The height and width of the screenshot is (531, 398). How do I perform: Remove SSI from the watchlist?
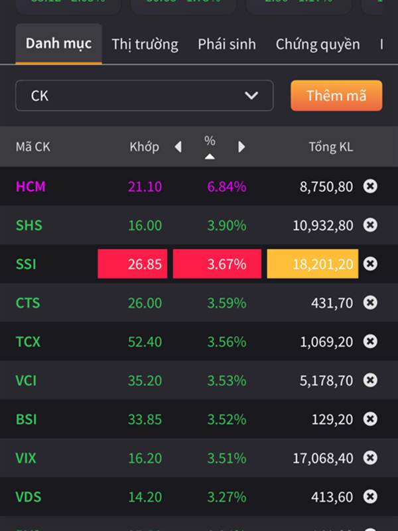[x=370, y=264]
